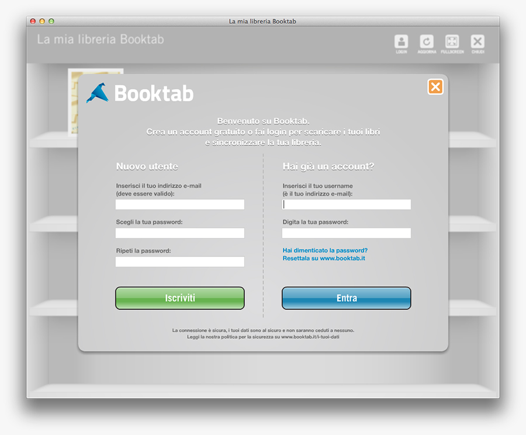Click the "Digita la tua password" field
The height and width of the screenshot is (435, 526).
point(346,233)
